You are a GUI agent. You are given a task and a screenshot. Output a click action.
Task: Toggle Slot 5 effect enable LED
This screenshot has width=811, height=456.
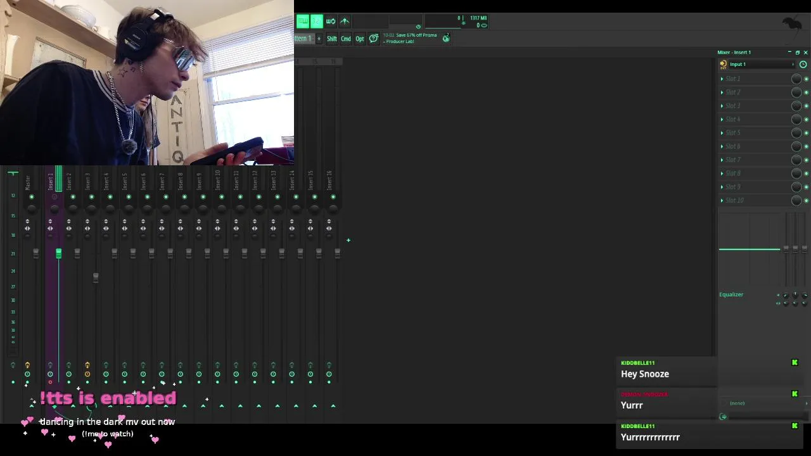coord(807,133)
